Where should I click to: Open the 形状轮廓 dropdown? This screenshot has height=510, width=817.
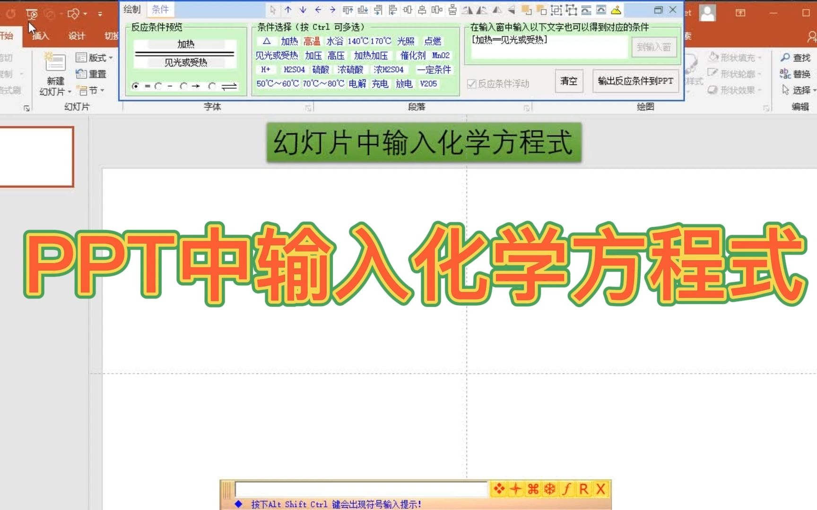tap(734, 74)
